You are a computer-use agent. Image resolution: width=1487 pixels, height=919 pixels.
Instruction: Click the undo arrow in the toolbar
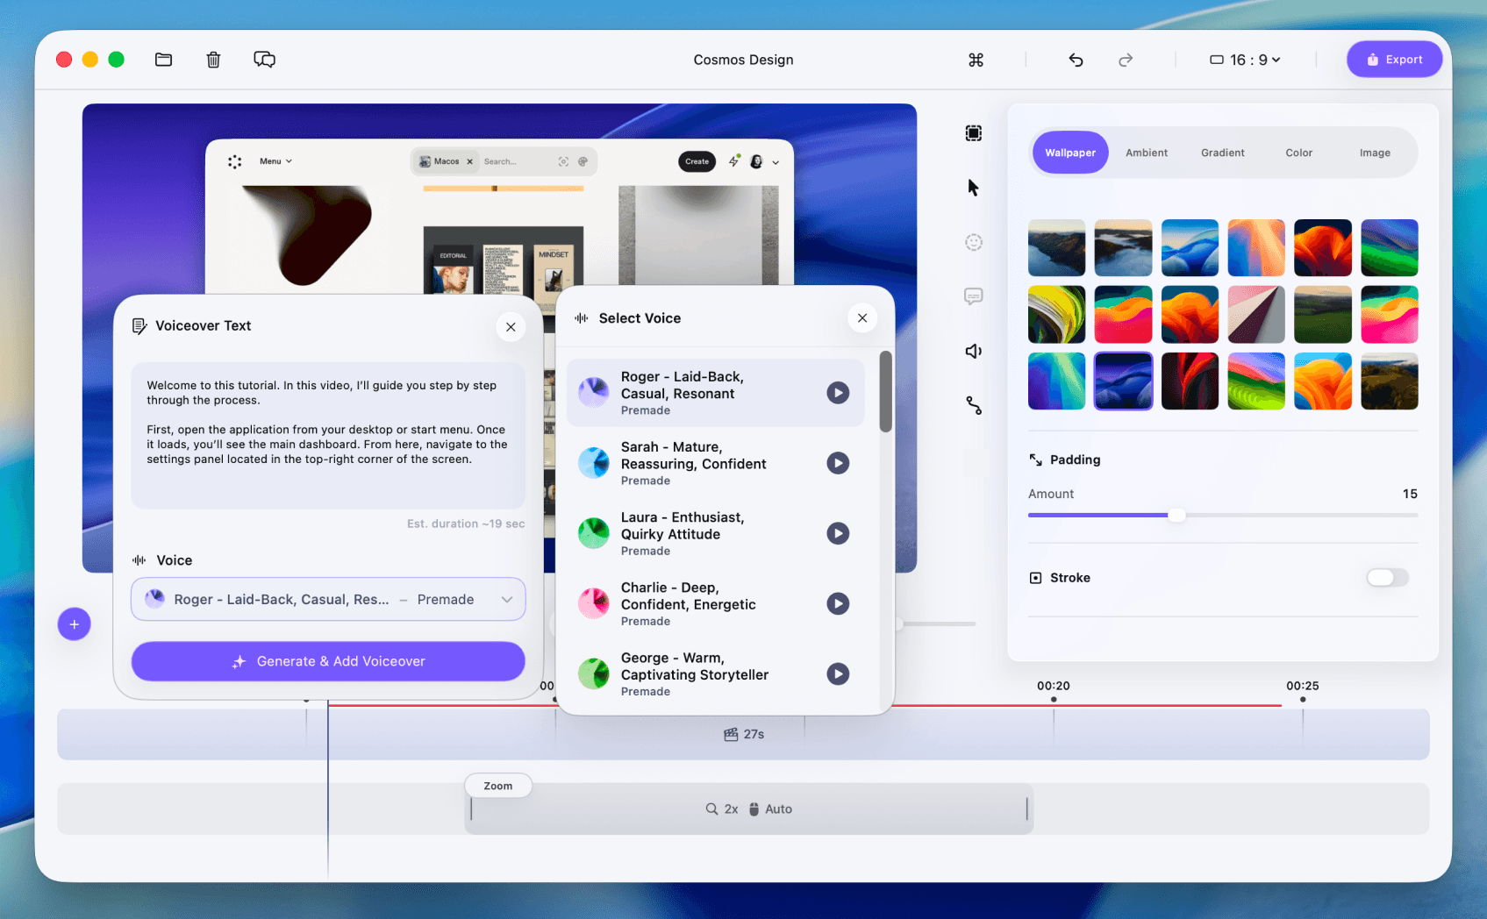[1076, 59]
